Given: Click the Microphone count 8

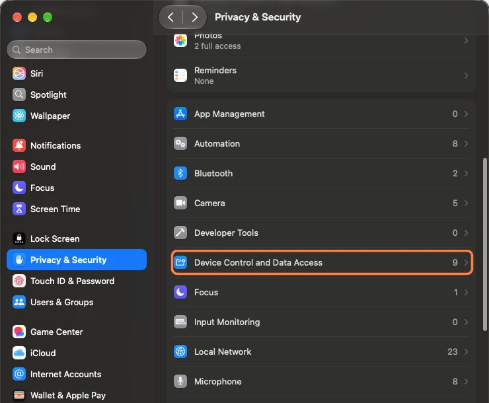Looking at the screenshot, I should click(x=455, y=381).
